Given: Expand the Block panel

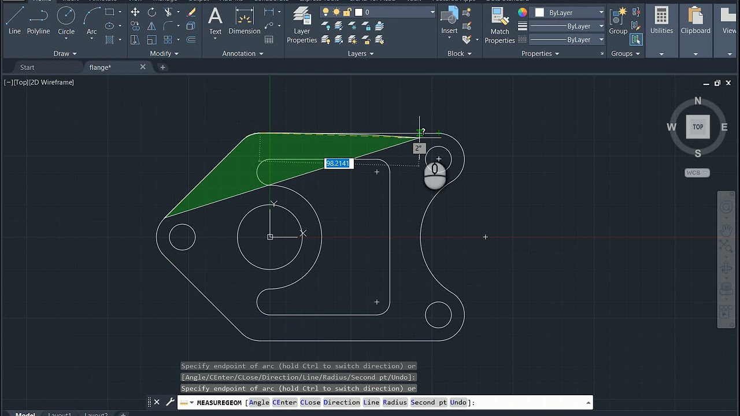Looking at the screenshot, I should (x=460, y=53).
